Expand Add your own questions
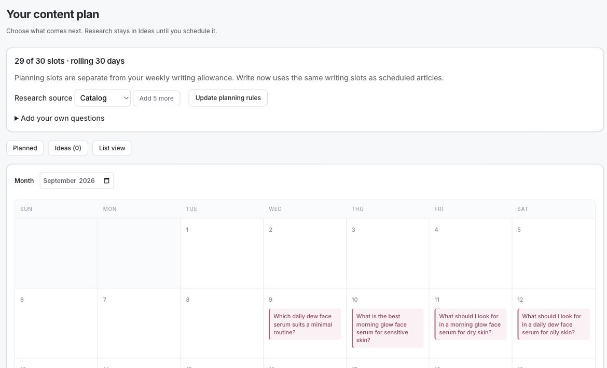This screenshot has width=607, height=368. point(59,118)
